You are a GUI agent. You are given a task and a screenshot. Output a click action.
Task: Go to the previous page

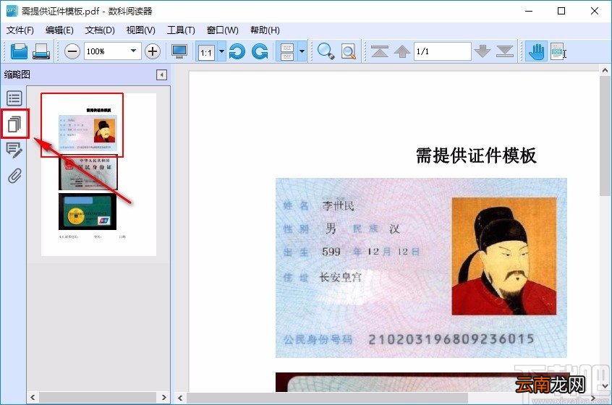(402, 51)
